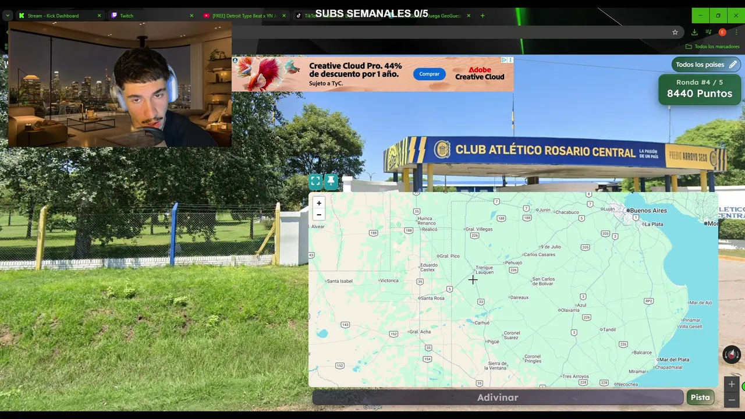
Task: Open the tab search dropdown arrow
Action: pyautogui.click(x=8, y=16)
